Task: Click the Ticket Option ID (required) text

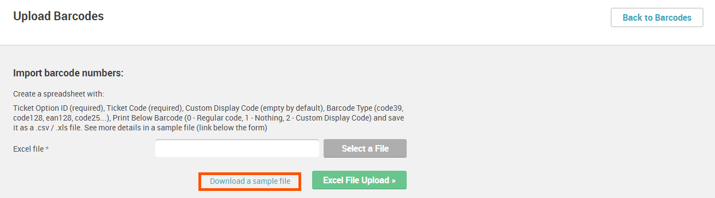Action: 57,108
